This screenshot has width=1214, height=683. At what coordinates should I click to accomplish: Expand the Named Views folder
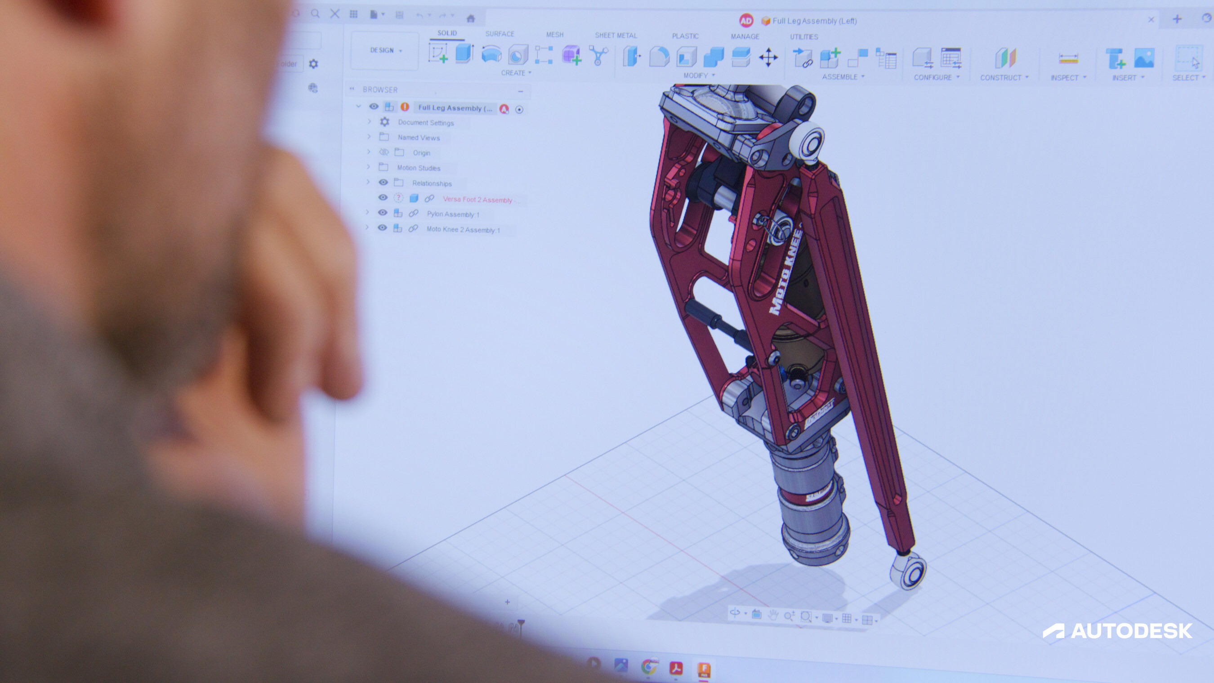369,137
